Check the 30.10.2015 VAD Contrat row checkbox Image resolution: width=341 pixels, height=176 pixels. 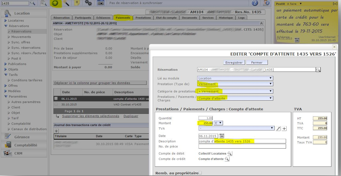click(x=56, y=104)
